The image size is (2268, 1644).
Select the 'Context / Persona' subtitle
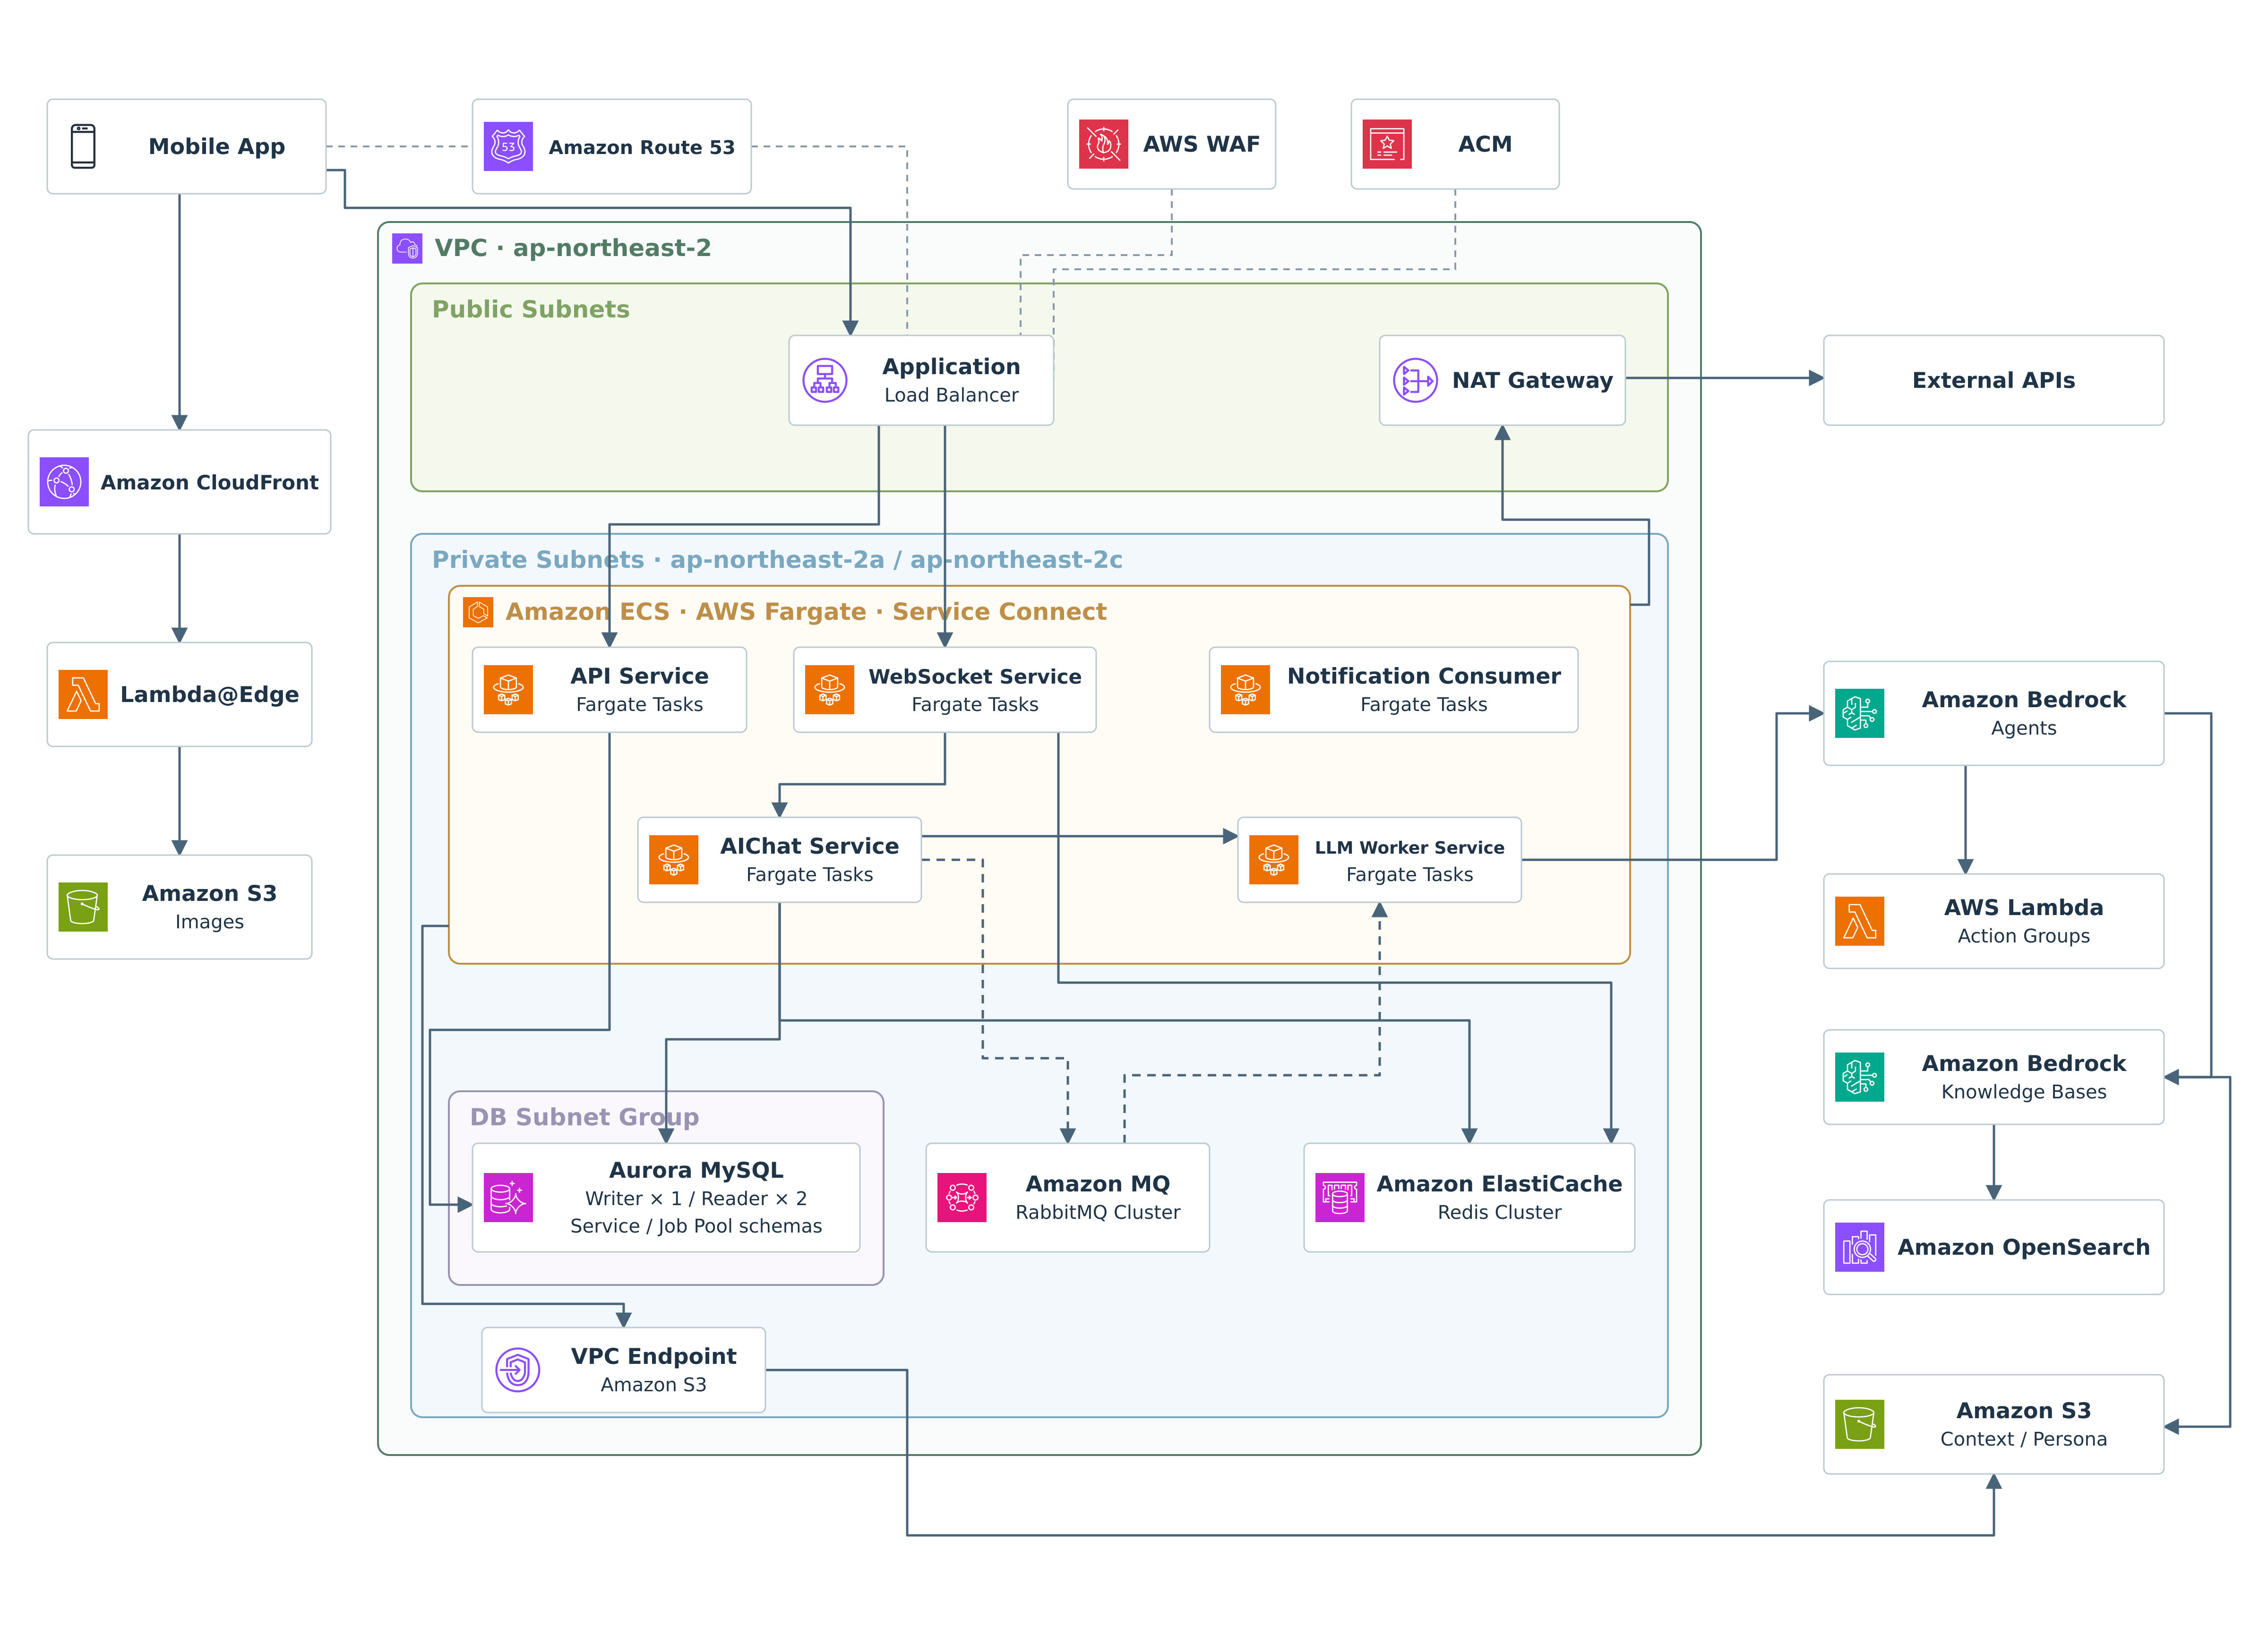pyautogui.click(x=2024, y=1439)
